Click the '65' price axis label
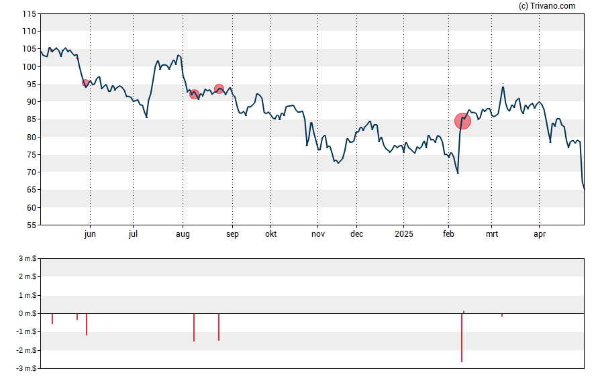Image resolution: width=596 pixels, height=379 pixels. tap(32, 190)
